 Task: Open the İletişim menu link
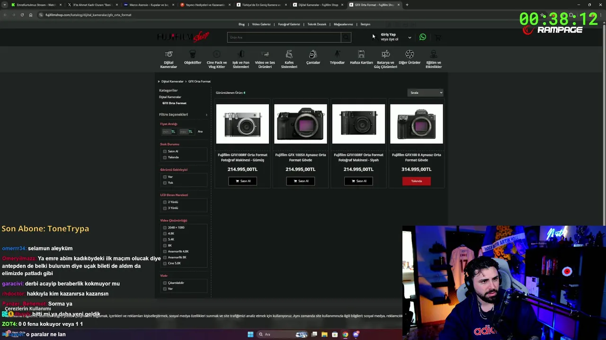pyautogui.click(x=365, y=24)
